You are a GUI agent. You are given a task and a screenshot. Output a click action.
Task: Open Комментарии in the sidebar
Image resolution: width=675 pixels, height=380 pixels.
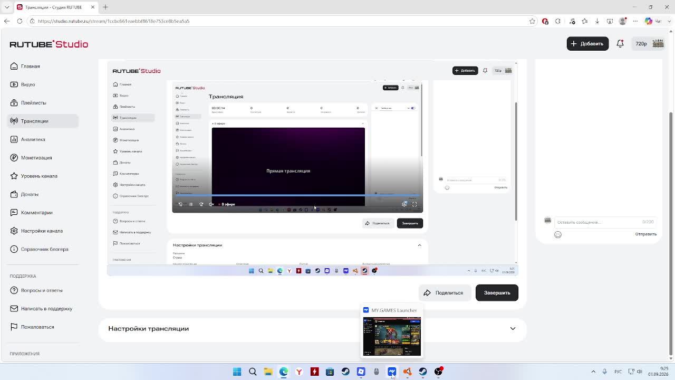(32, 213)
